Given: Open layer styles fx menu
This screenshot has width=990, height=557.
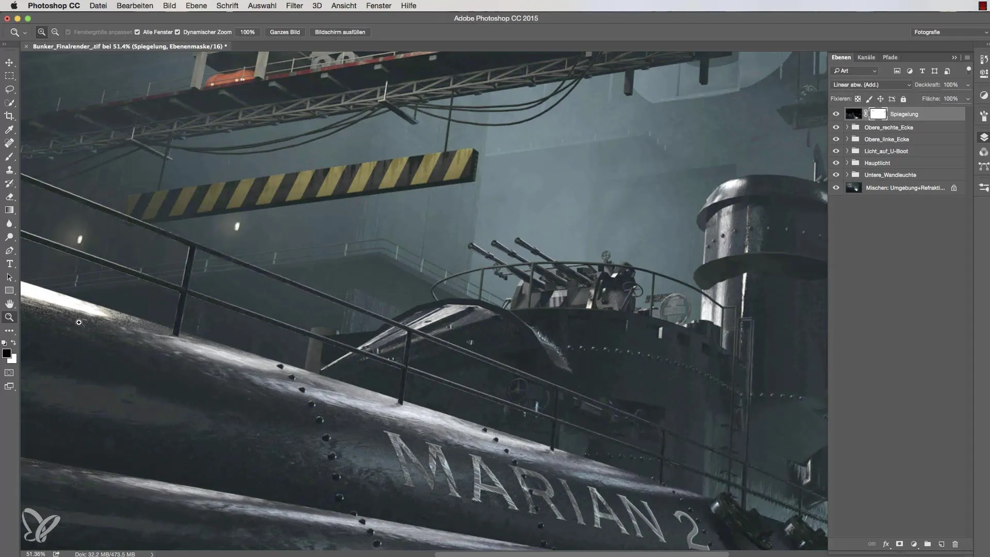Looking at the screenshot, I should point(886,544).
